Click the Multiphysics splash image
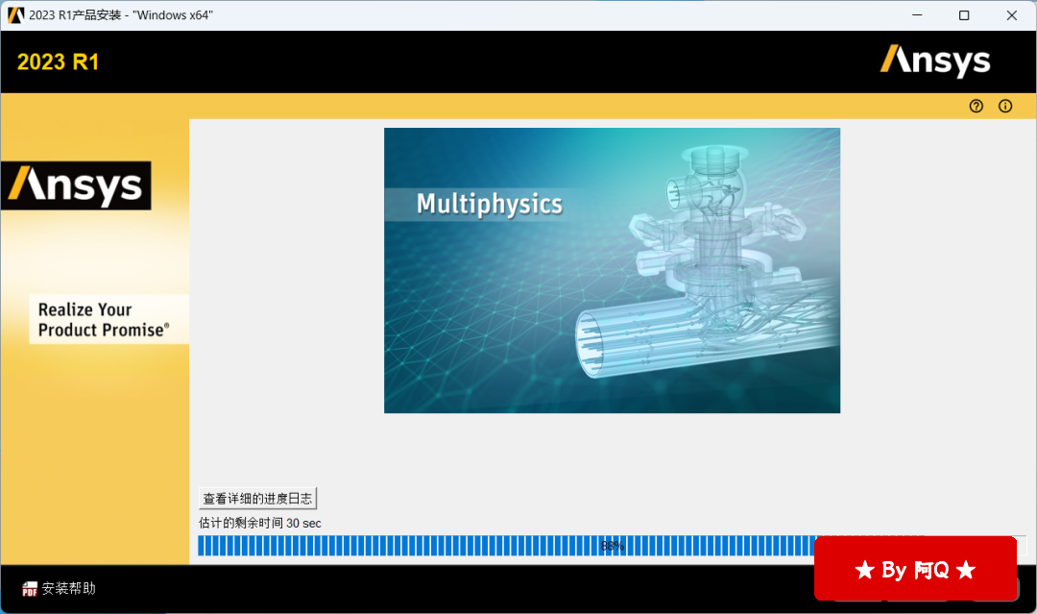This screenshot has height=614, width=1037. pos(612,271)
